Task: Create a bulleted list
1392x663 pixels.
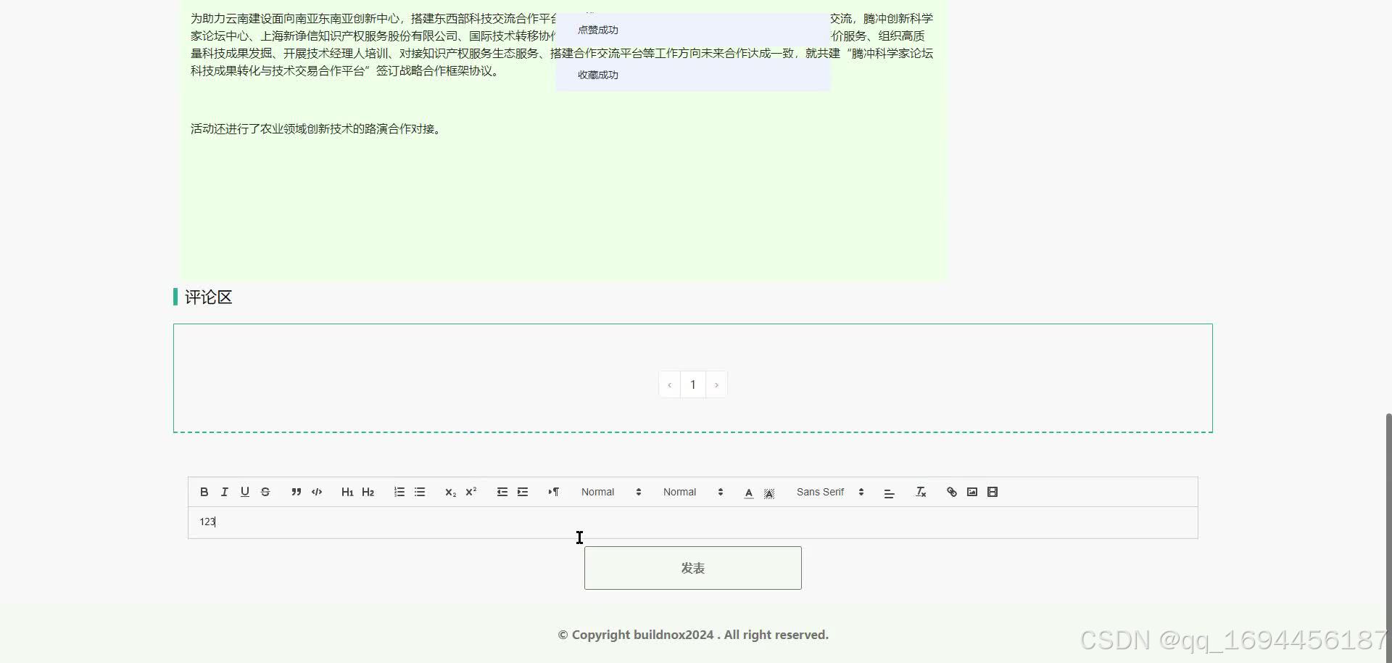Action: [420, 492]
